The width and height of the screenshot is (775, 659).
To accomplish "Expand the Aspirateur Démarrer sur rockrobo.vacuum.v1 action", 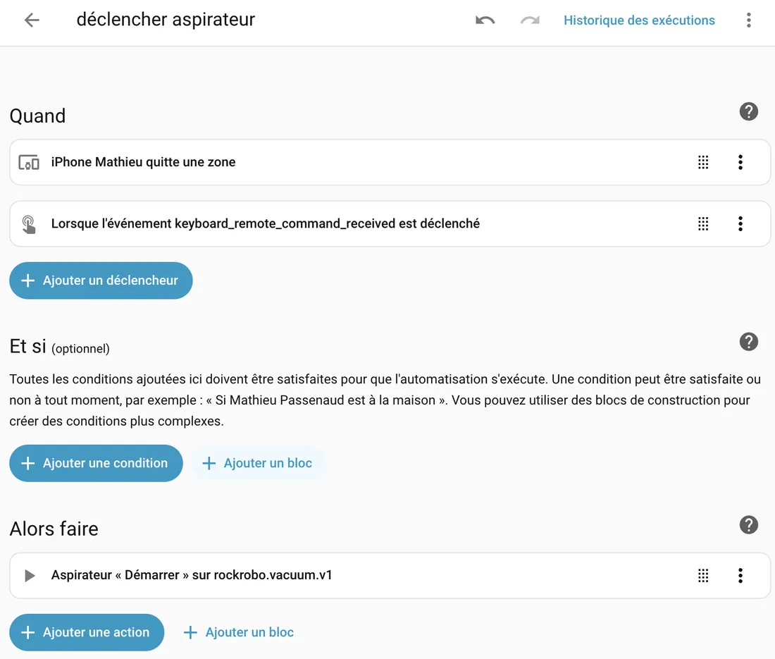I will [x=390, y=575].
